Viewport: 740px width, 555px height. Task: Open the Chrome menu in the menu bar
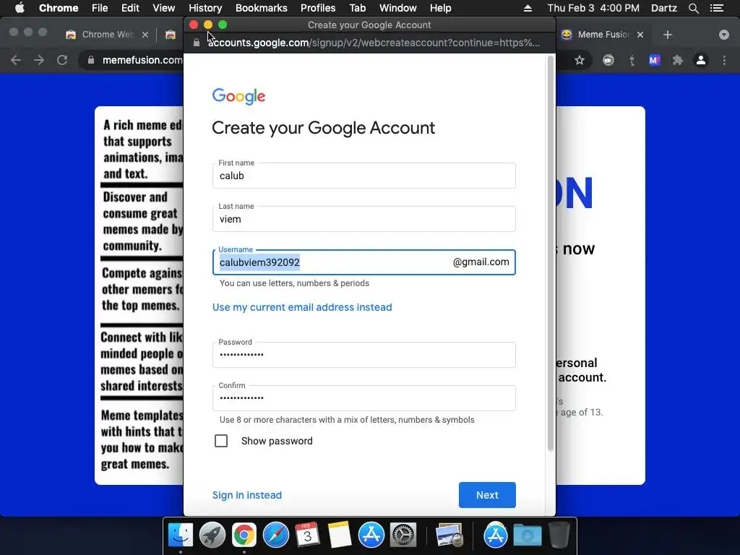[59, 8]
